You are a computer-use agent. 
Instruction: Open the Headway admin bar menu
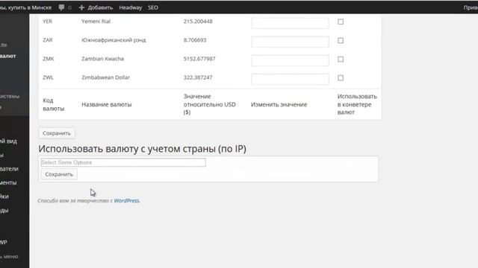131,7
